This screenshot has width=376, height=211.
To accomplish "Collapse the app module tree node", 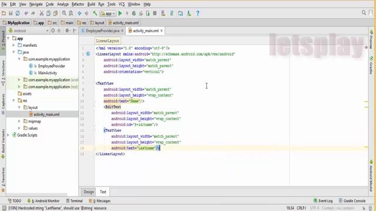I will pyautogui.click(x=8, y=38).
